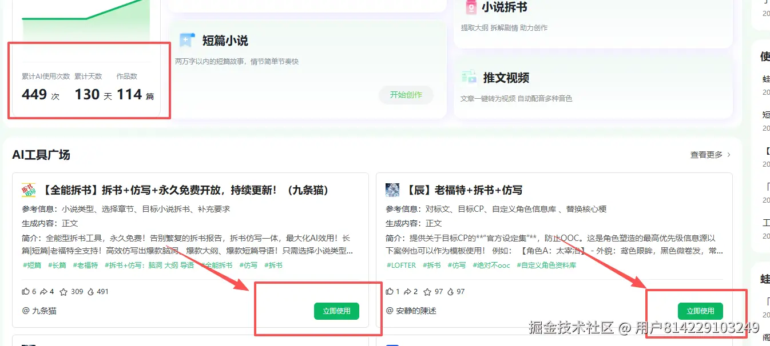
Task: Click the 作品数 114 篇 stat
Action: [136, 88]
